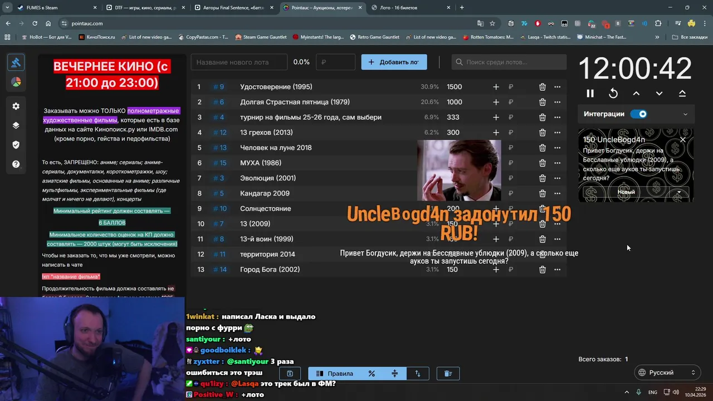This screenshot has width=713, height=401.
Task: Open the Rotten Tomatoes bookmark
Action: pyautogui.click(x=487, y=37)
